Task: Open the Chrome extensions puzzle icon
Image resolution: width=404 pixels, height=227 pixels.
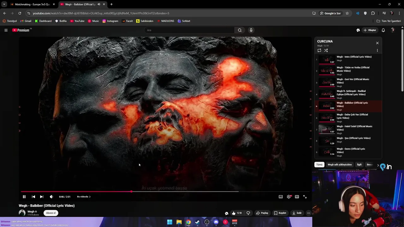Action: point(373,13)
